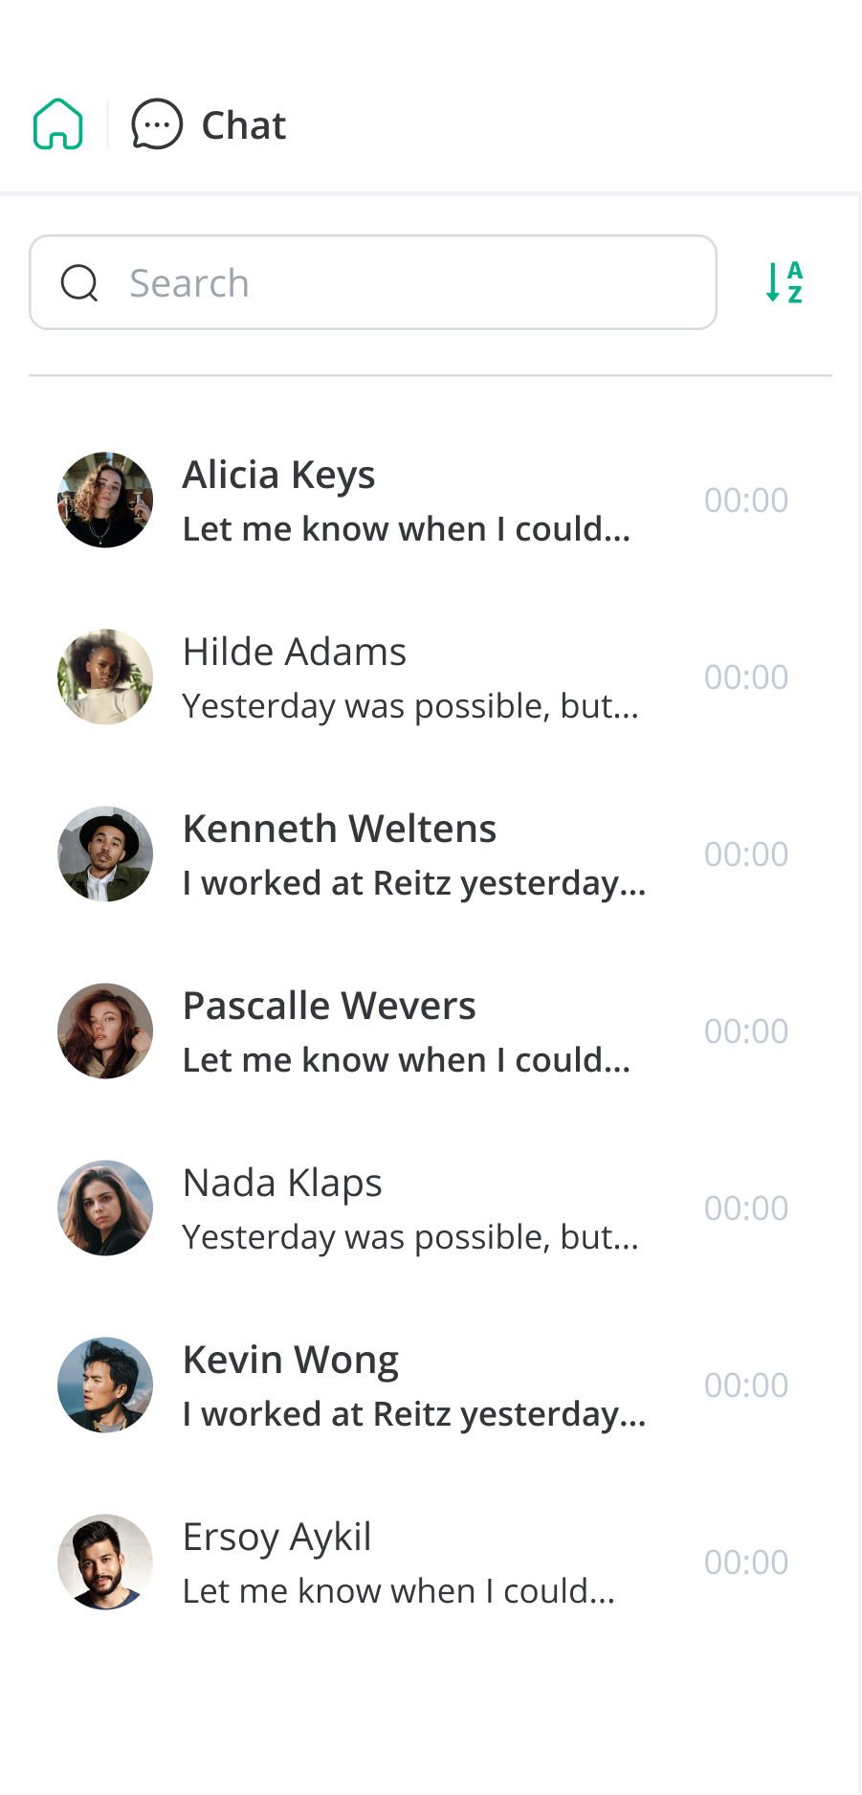Screen dimensions: 862x1795
Task: Open the Alicia Keys conversation
Action: pyautogui.click(x=278, y=476)
